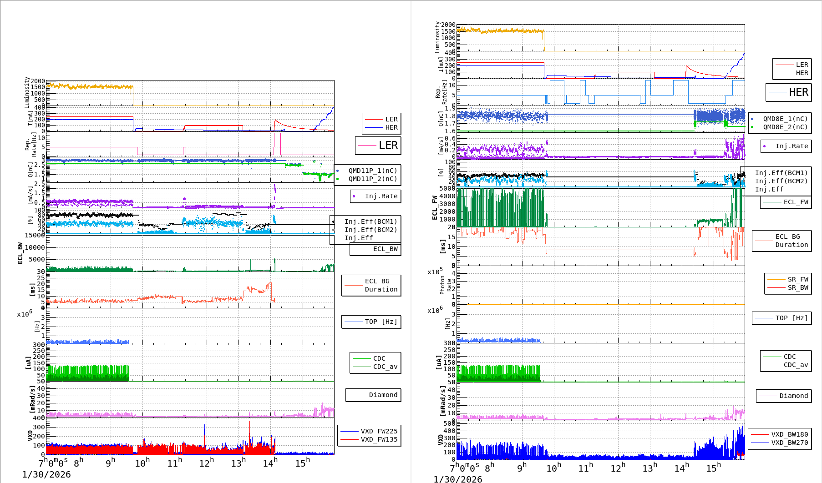Select the VXD_BW180 legend entry
Viewport: 822px width, 483px height.
coord(780,434)
